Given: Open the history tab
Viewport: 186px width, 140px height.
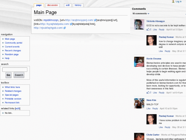Looking at the screenshot, I should point(78,5).
